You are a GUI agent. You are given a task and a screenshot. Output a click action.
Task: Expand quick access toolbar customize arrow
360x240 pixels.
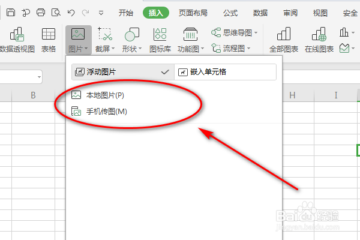tap(101, 13)
